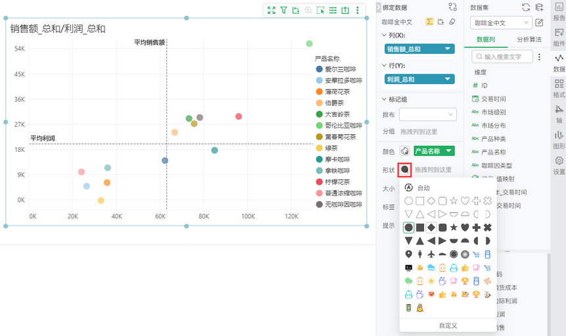
Task: Click the chart title 销售额_总和/利润_总和
Action: point(58,29)
